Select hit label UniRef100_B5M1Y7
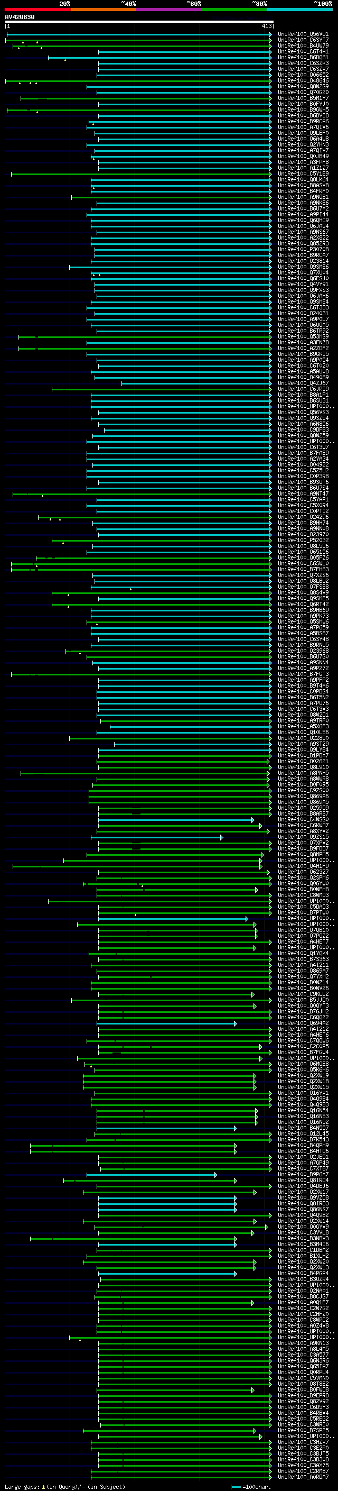 pyautogui.click(x=303, y=98)
